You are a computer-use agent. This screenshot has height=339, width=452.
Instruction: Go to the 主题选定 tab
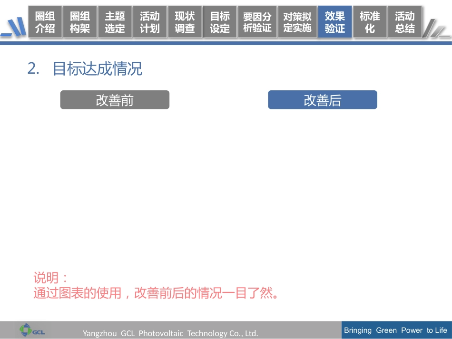[115, 22]
